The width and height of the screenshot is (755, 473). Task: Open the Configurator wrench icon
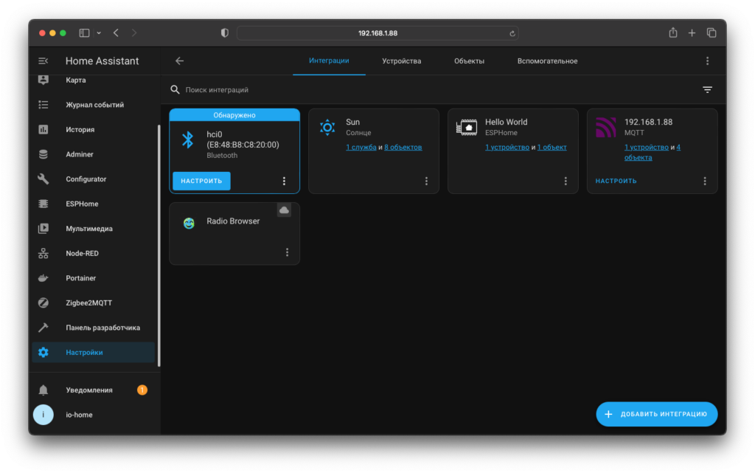click(x=44, y=179)
